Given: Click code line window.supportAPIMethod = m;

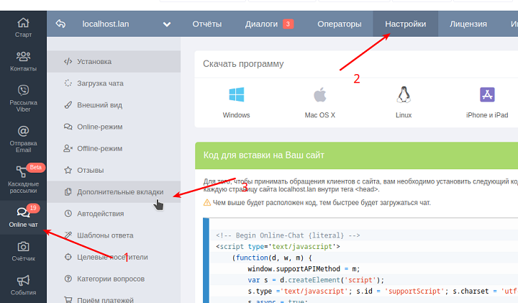Looking at the screenshot, I should [x=304, y=268].
